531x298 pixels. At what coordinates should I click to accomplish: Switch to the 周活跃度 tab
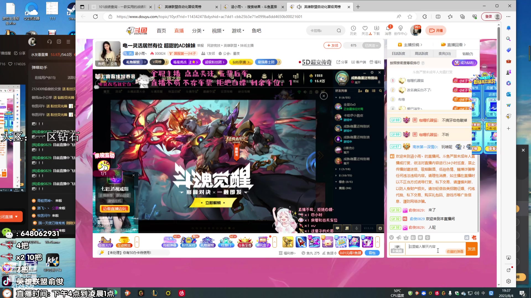point(421,54)
